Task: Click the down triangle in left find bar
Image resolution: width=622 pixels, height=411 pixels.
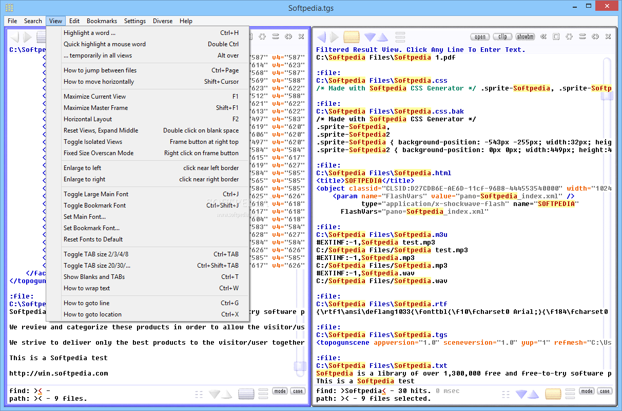Action: point(215,394)
